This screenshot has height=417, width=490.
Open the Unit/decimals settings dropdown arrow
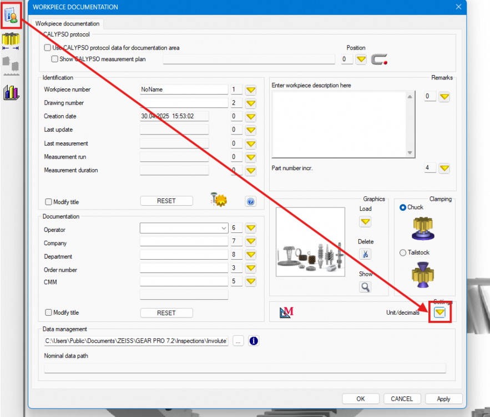[440, 313]
